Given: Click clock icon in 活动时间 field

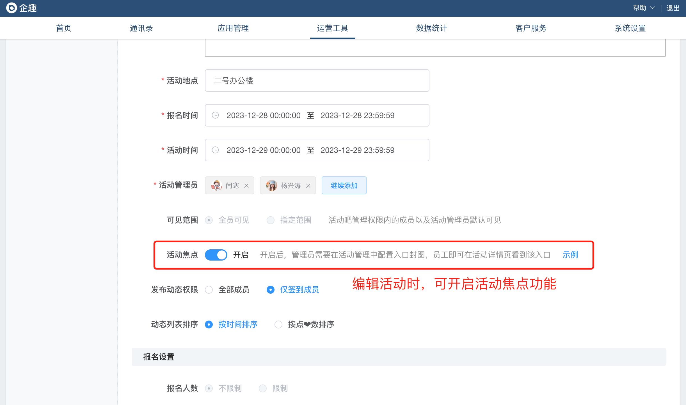Looking at the screenshot, I should click(215, 150).
